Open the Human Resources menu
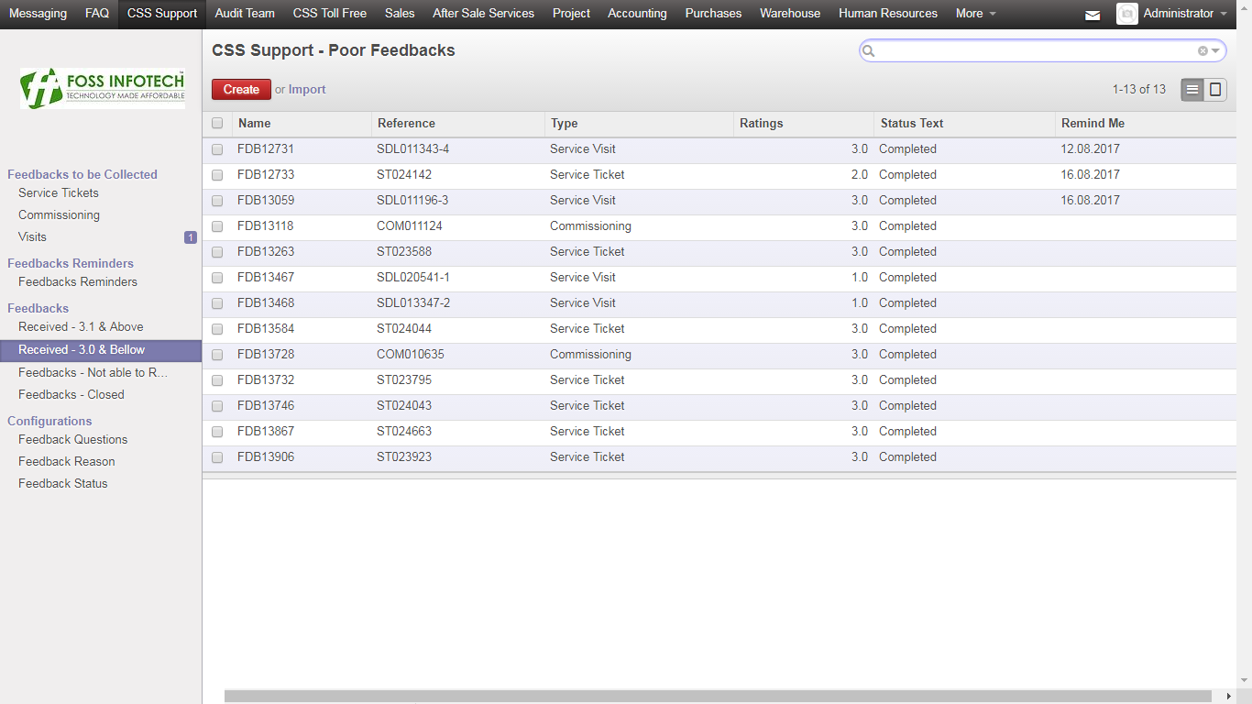The height and width of the screenshot is (704, 1252). [x=888, y=14]
